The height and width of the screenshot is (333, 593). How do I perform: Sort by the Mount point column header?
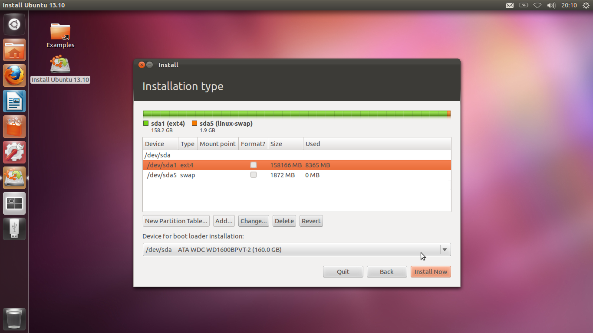218,144
